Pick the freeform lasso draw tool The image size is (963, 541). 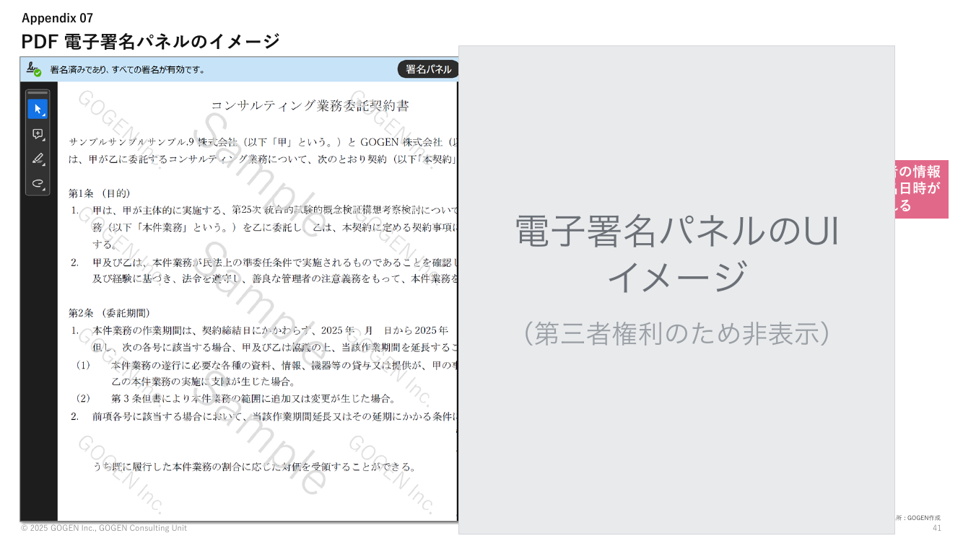click(38, 183)
